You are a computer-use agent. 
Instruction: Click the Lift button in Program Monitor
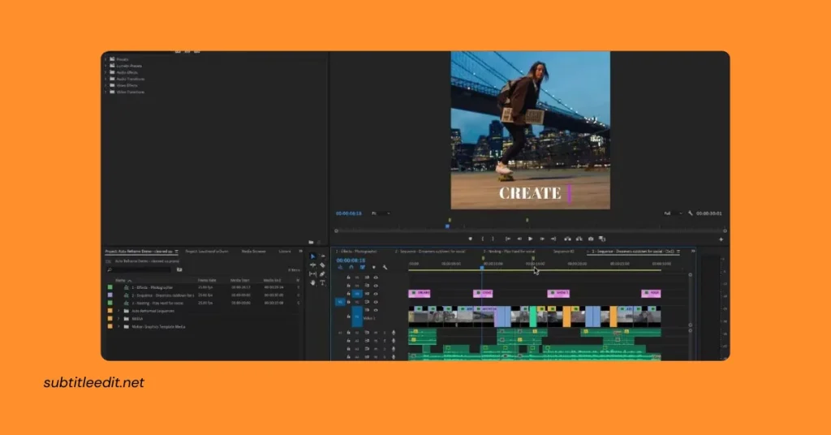click(567, 239)
